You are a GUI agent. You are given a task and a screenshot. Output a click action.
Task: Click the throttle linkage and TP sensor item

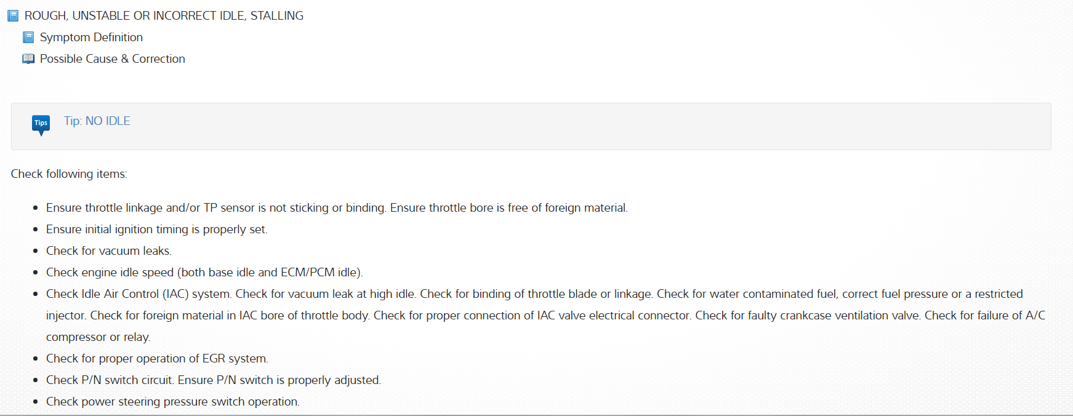click(337, 208)
